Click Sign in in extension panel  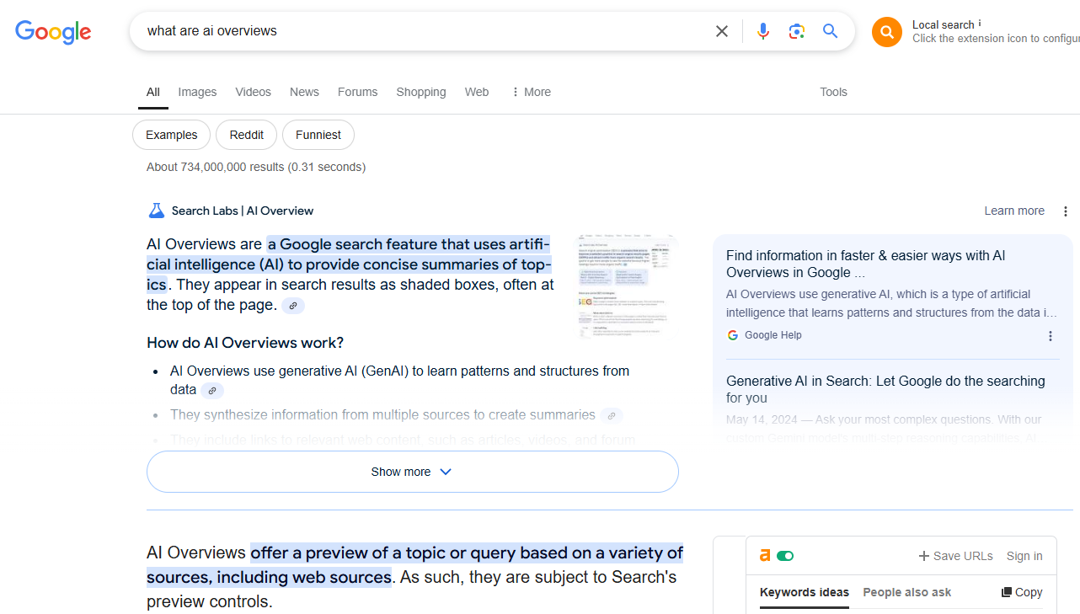coord(1024,556)
